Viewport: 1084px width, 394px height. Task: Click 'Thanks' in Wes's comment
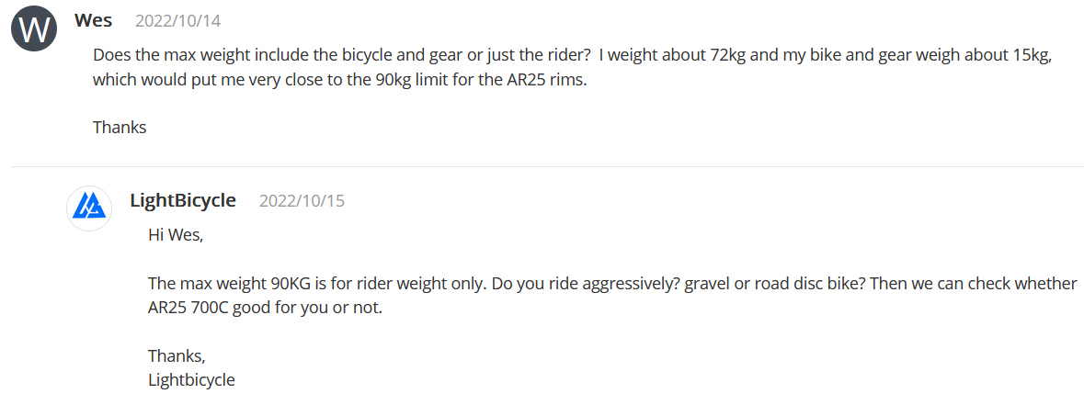120,128
